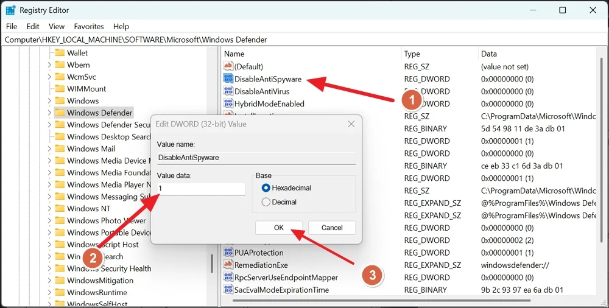Click the 0x00000002 (2) data value
The width and height of the screenshot is (609, 308).
pos(507,240)
